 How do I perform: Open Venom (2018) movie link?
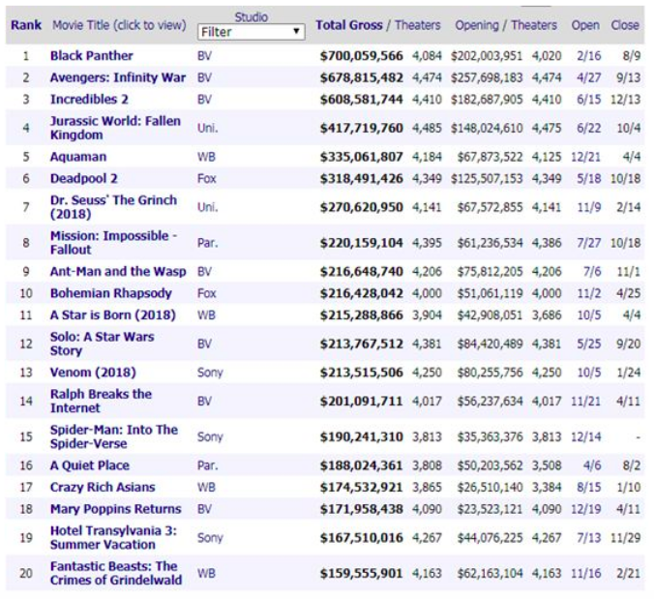tap(93, 373)
